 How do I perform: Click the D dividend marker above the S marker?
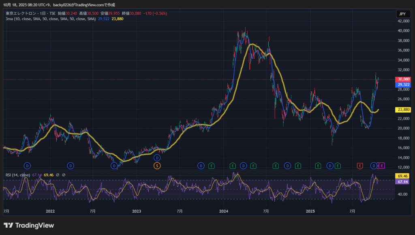(157, 157)
